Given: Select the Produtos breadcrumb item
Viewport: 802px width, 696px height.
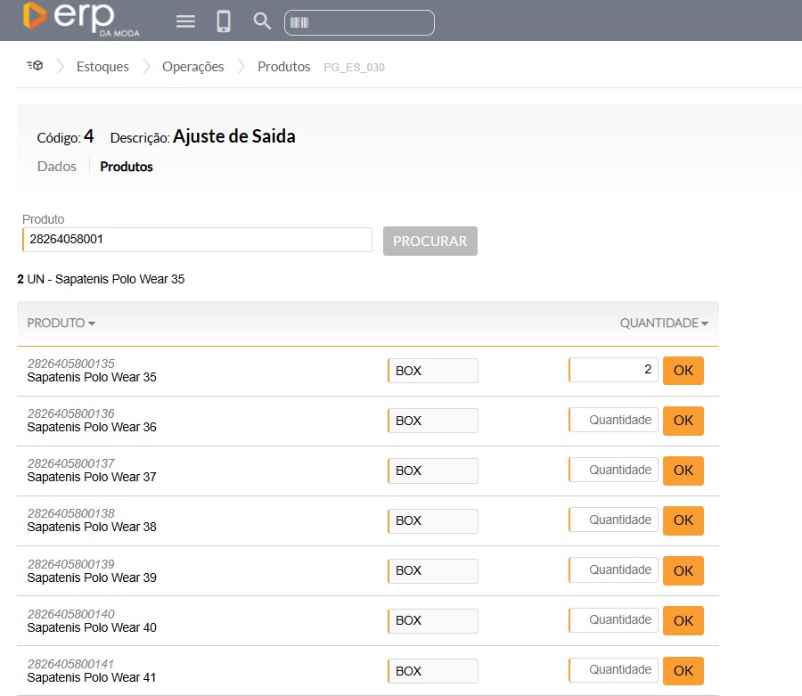Looking at the screenshot, I should point(283,67).
